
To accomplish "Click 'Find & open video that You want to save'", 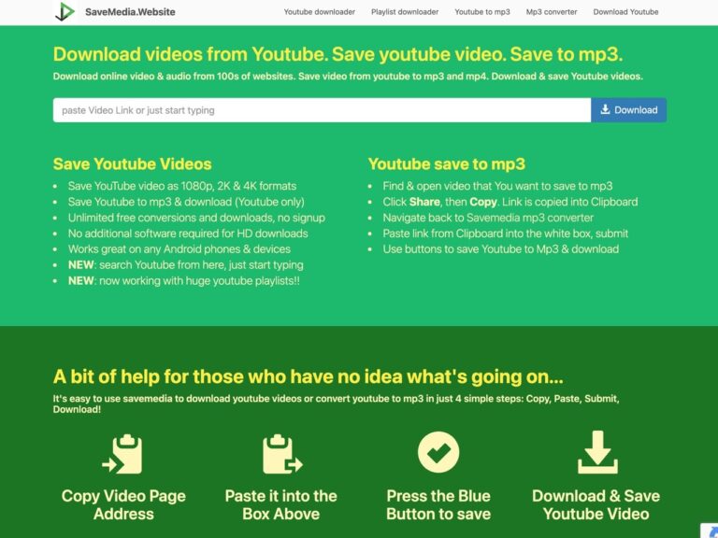I will (x=497, y=186).
